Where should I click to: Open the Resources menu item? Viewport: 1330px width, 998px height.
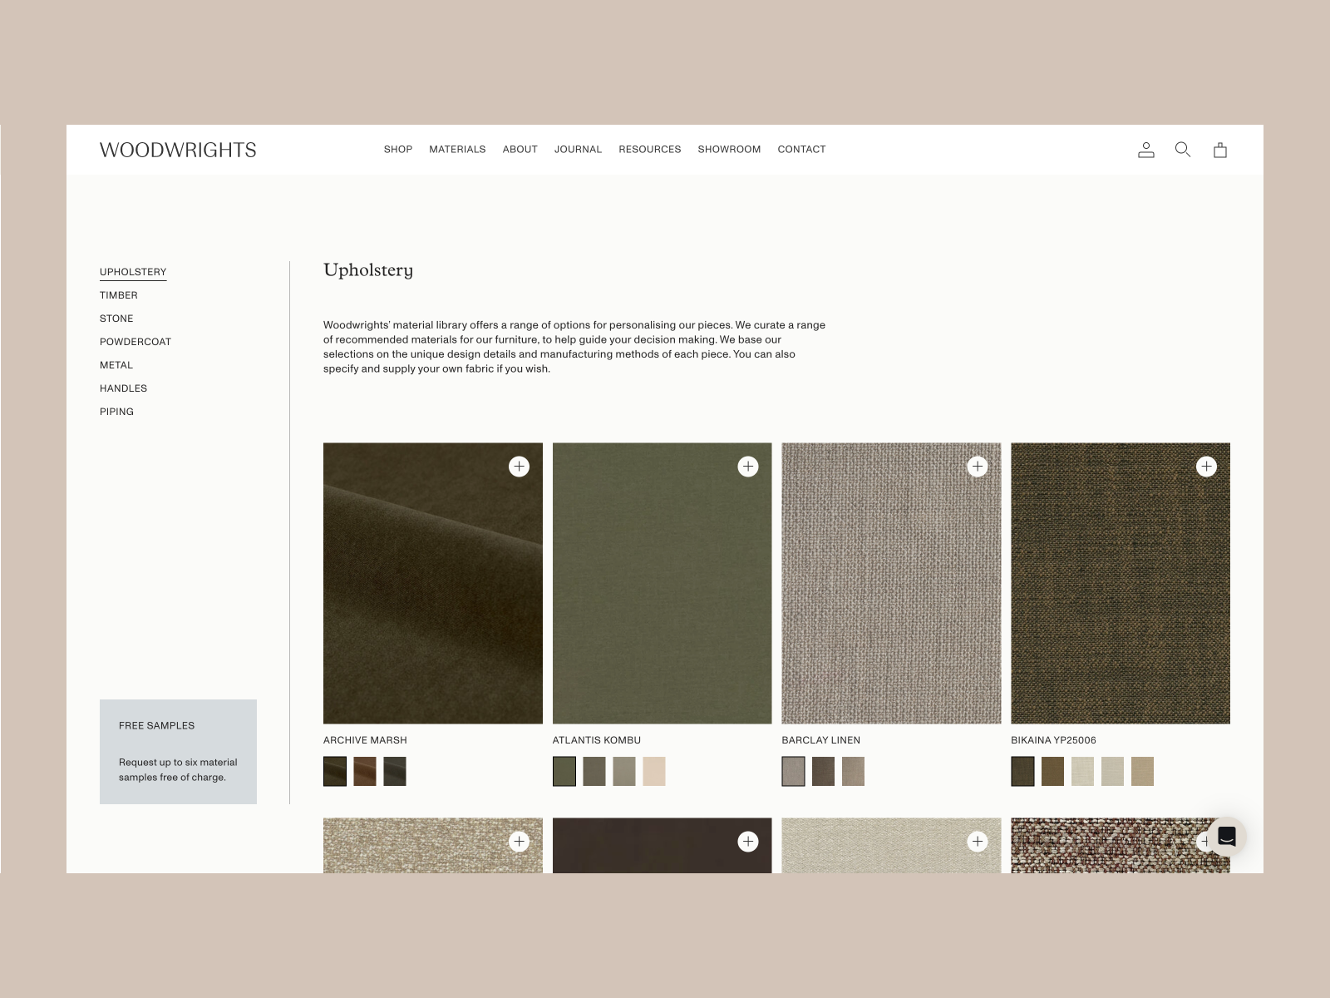pos(650,150)
